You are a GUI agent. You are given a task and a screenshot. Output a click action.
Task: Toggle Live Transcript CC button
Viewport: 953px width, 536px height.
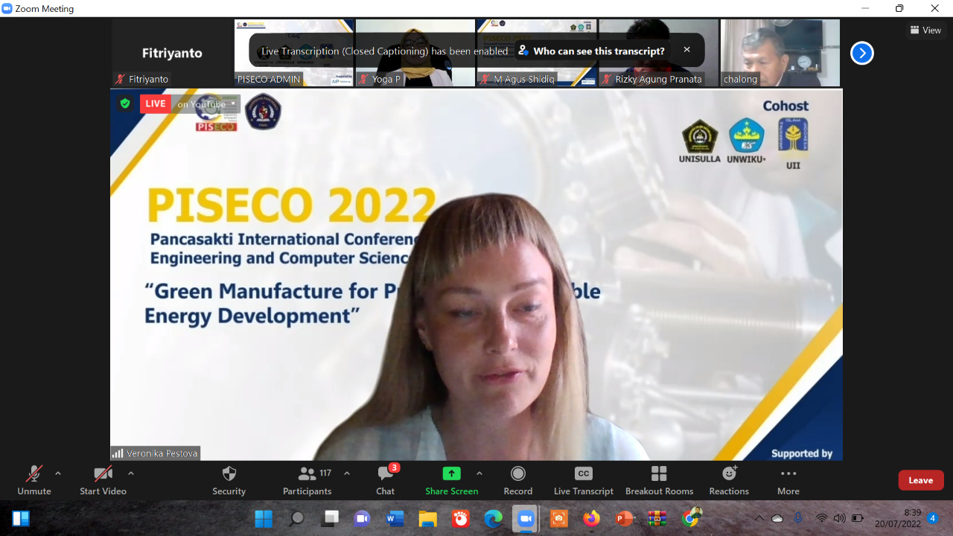(x=584, y=481)
